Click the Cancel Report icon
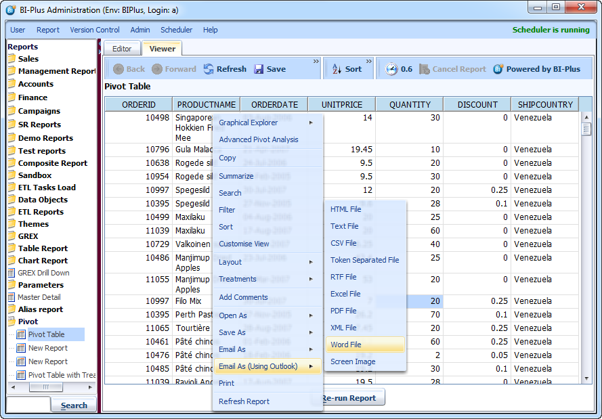602x419 pixels. pyautogui.click(x=425, y=69)
